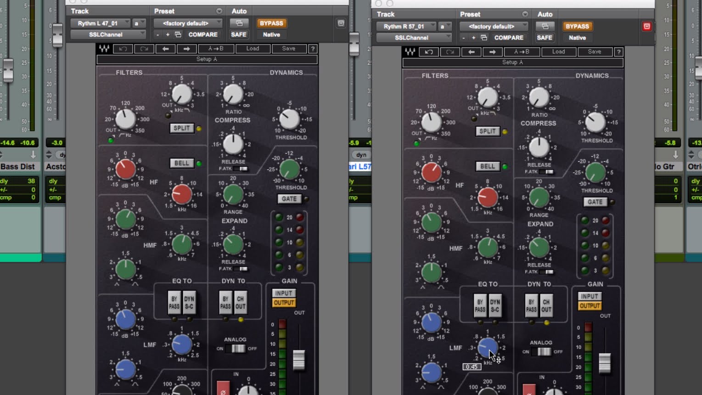The width and height of the screenshot is (702, 395).
Task: Redo in left plugin's Waves toolbar
Action: pos(144,49)
